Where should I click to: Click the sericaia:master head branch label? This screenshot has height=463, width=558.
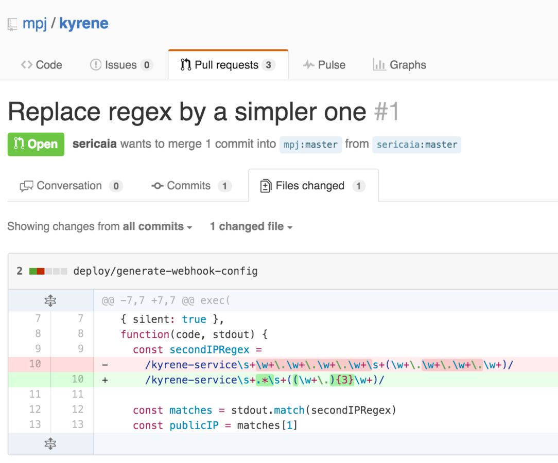(x=417, y=145)
